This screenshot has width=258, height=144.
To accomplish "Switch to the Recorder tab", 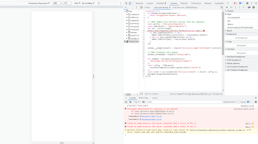I will pos(161,3).
